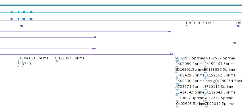Select the small arrow beneath EK240954.5prime

point(216,84)
